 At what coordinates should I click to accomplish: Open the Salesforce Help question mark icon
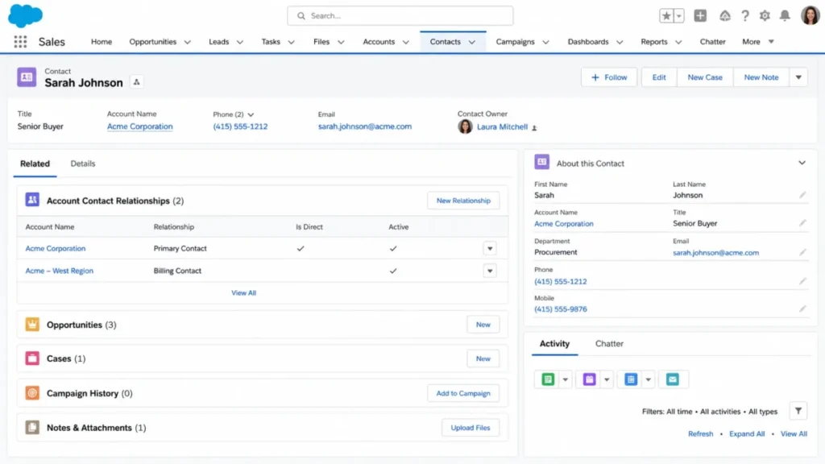pyautogui.click(x=745, y=16)
